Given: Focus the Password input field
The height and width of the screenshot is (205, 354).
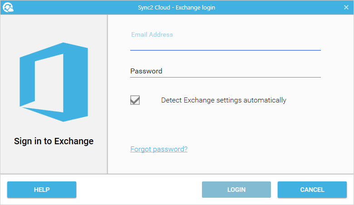Looking at the screenshot, I should tap(225, 71).
